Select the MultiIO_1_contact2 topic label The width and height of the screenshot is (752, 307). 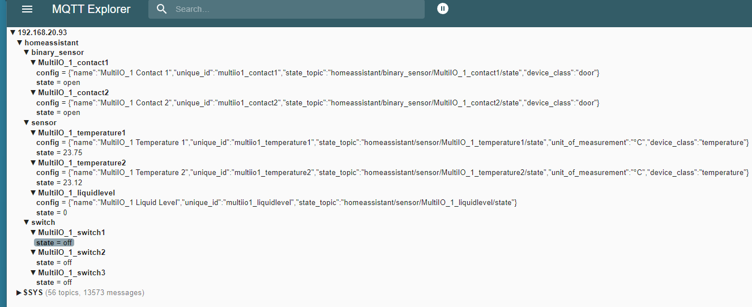pos(73,92)
